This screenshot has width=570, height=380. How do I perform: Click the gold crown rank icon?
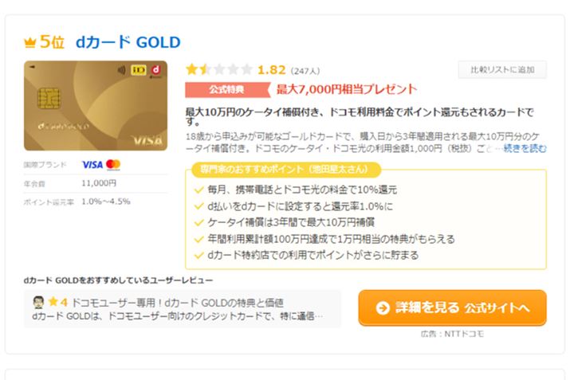29,42
